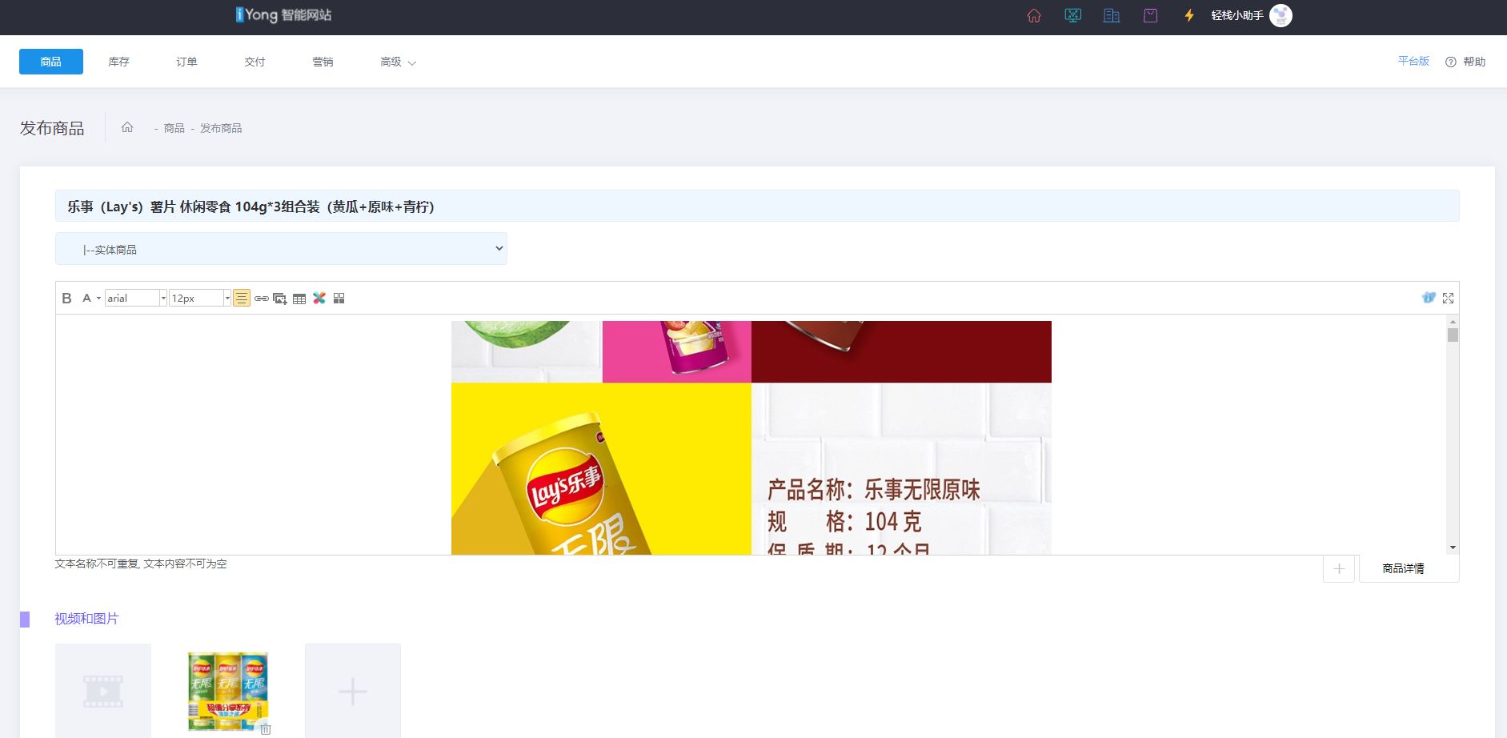Delete the Lay's product image with the trash icon
The height and width of the screenshot is (738, 1507).
tap(266, 729)
